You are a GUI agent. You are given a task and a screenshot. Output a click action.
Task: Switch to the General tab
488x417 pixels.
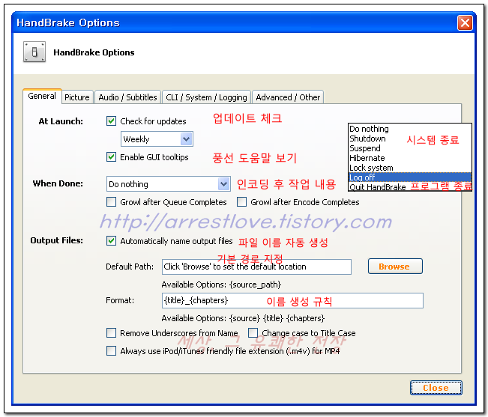point(42,96)
